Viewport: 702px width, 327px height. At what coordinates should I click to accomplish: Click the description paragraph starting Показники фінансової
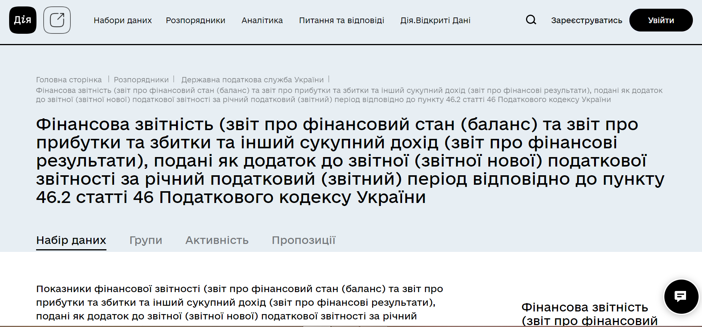pos(239,303)
